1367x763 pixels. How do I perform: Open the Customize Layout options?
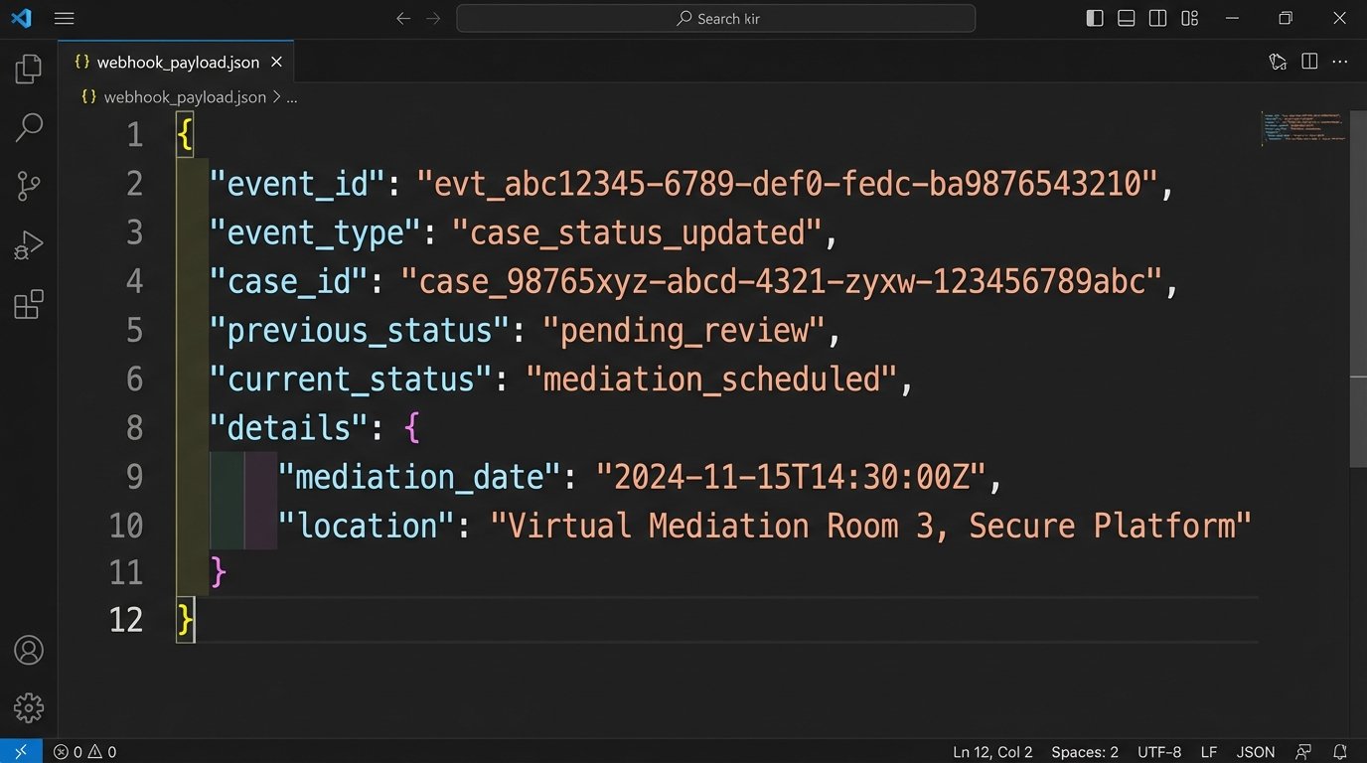click(1190, 18)
